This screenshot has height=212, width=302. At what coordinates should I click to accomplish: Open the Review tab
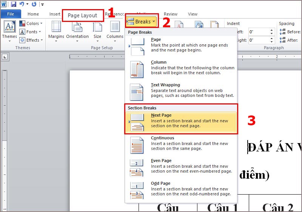171,14
